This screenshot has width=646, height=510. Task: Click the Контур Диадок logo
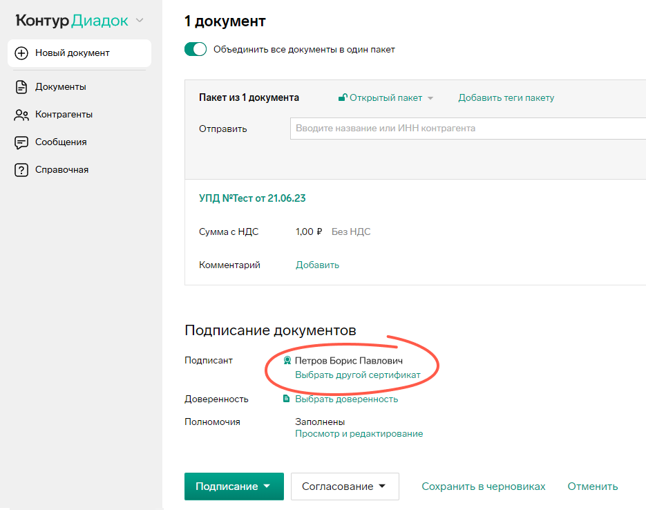[72, 20]
